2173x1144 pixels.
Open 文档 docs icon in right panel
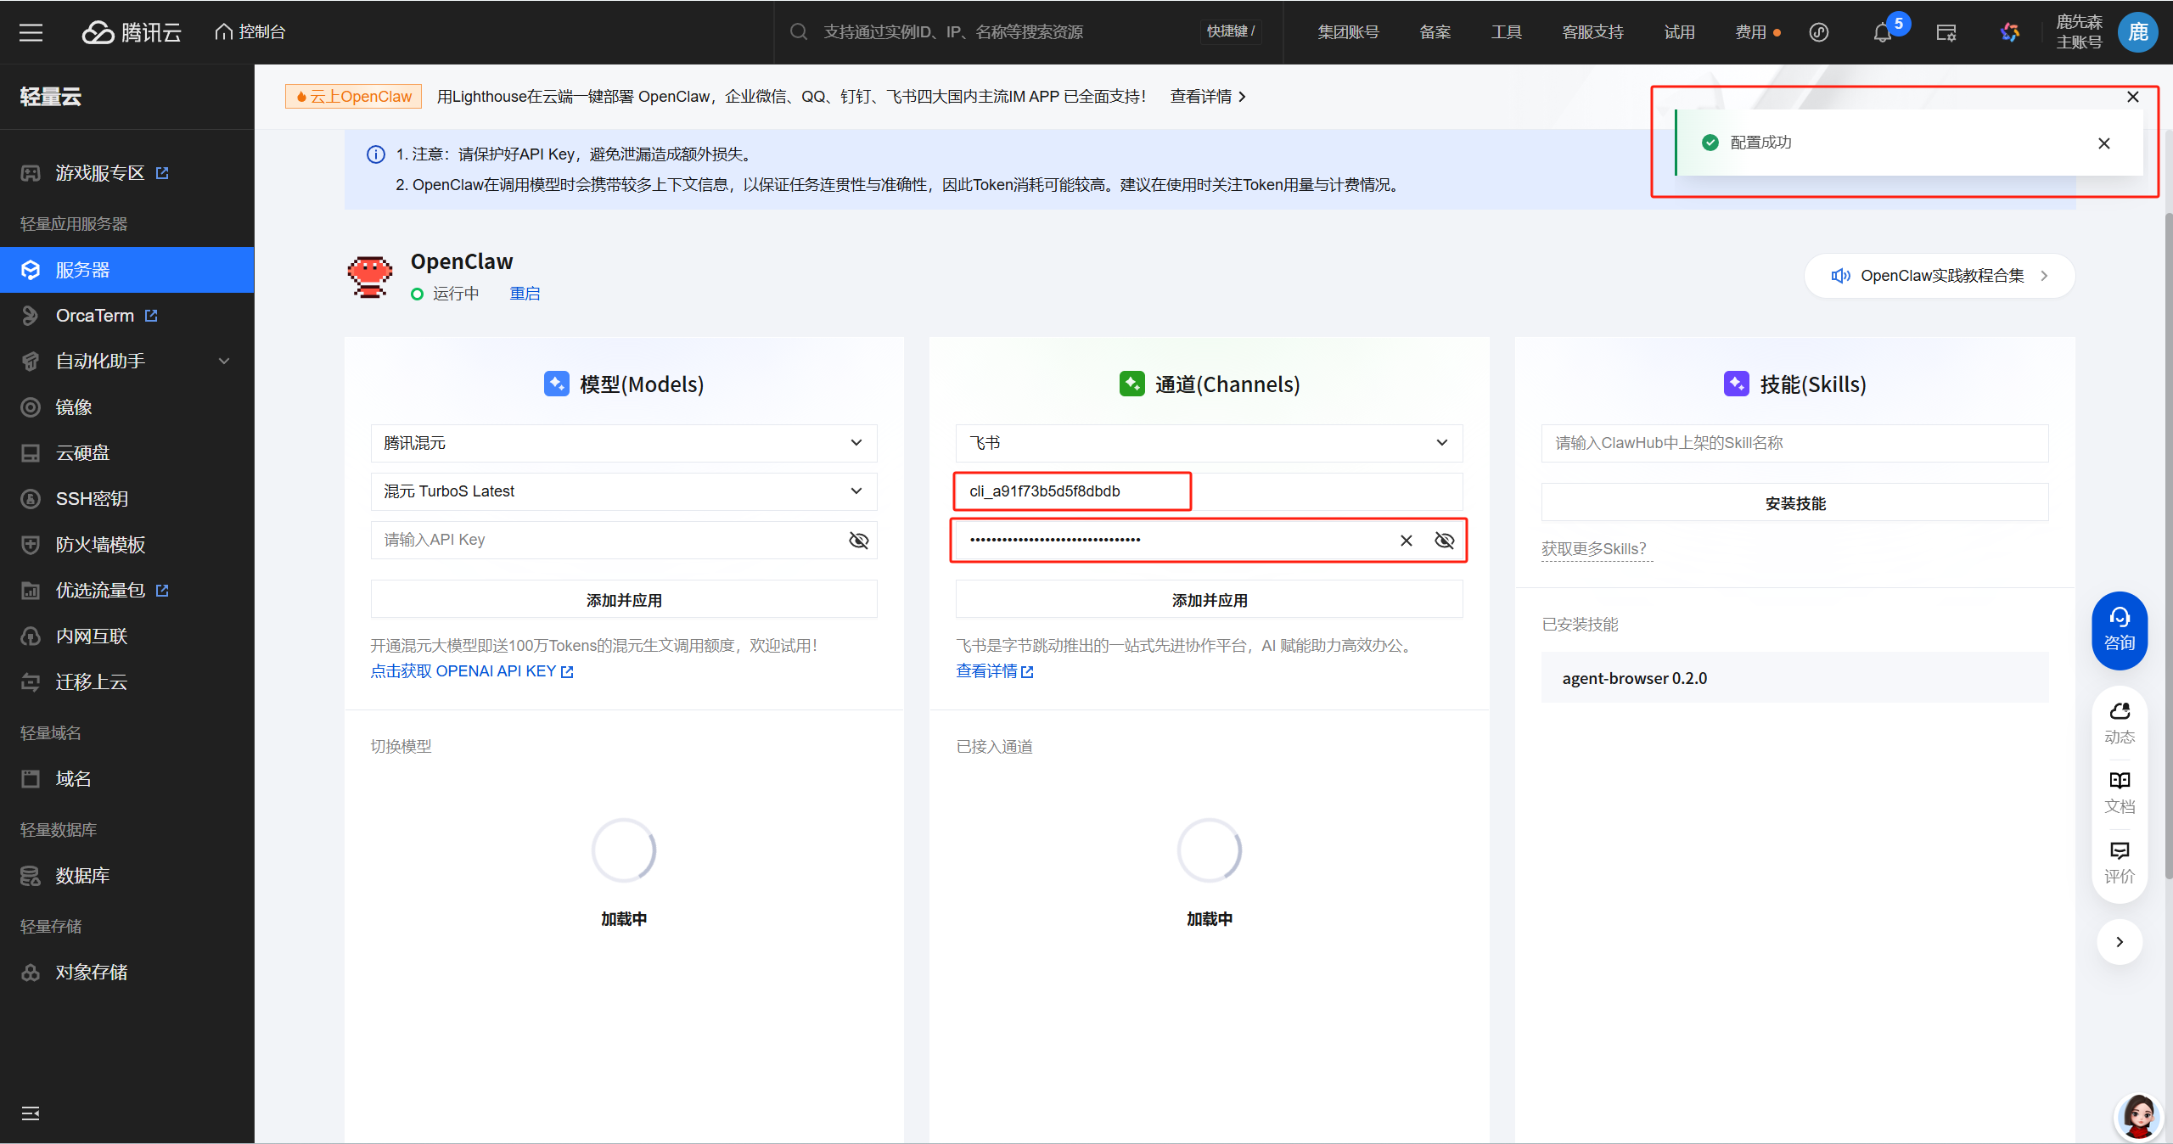click(2119, 791)
